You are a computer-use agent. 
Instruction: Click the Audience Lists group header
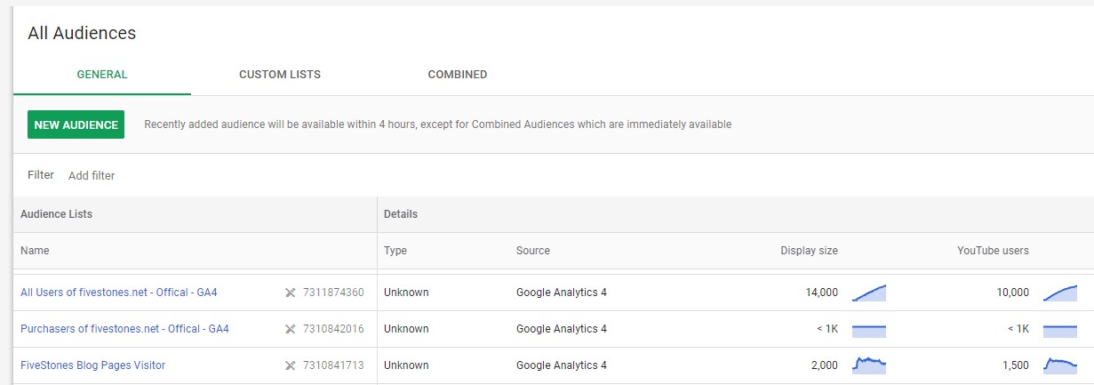pos(56,214)
